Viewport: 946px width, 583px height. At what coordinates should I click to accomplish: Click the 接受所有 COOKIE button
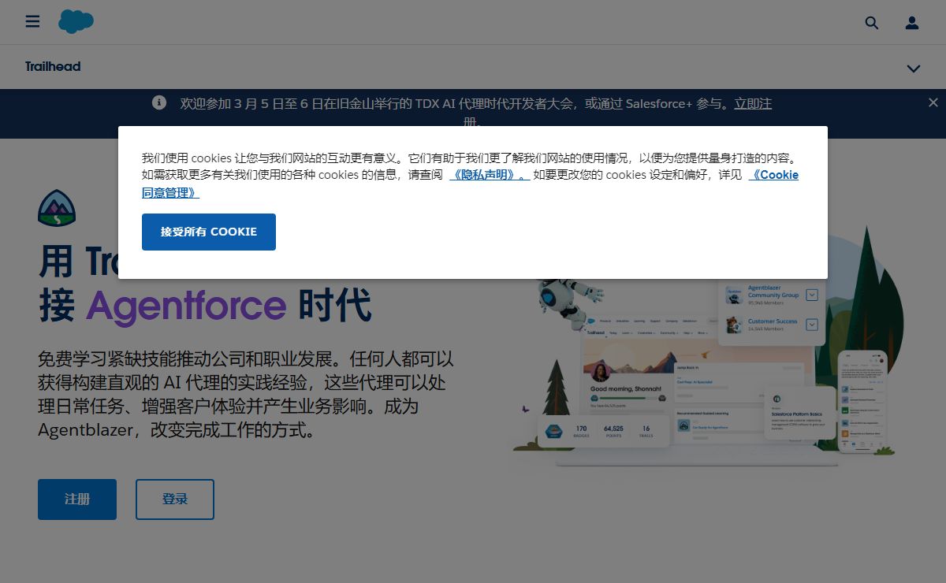point(209,232)
